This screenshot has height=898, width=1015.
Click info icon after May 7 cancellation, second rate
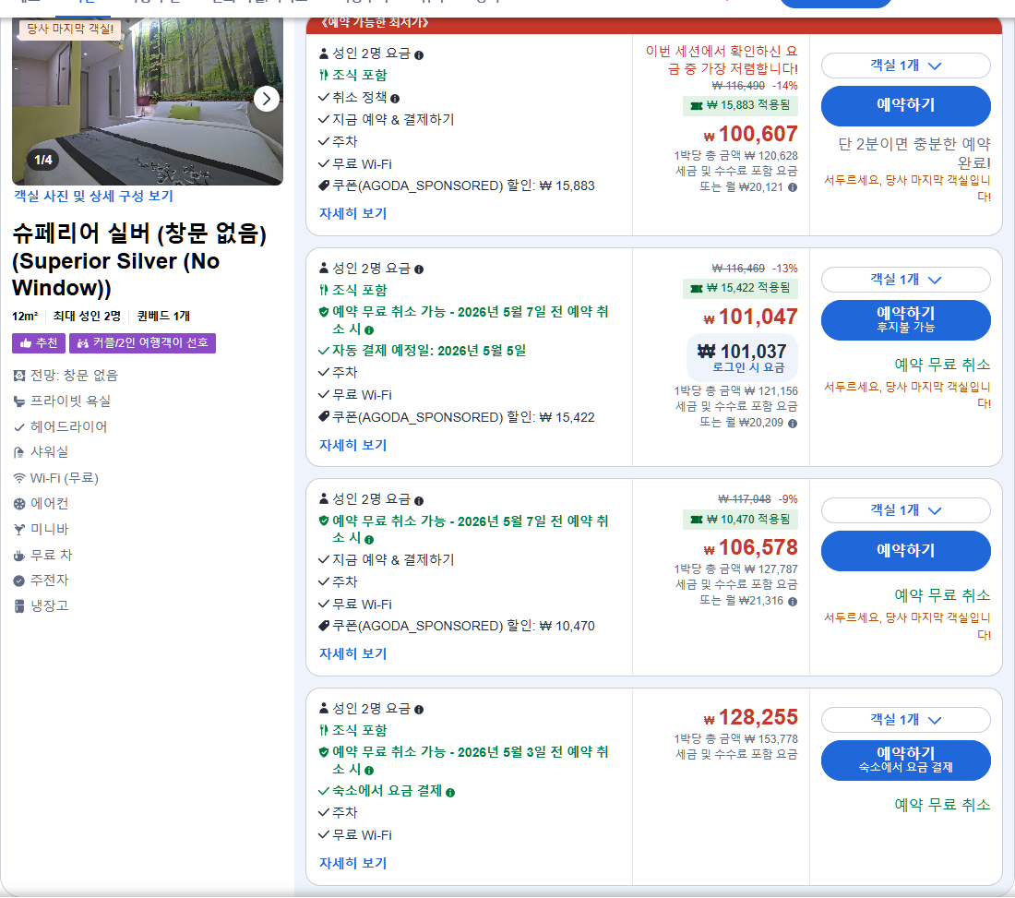click(x=369, y=330)
